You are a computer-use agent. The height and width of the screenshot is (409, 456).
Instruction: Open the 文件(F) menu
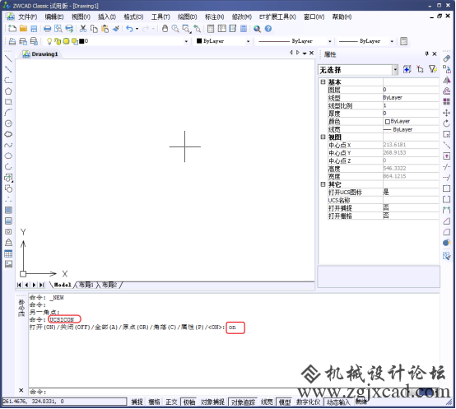[x=28, y=16]
